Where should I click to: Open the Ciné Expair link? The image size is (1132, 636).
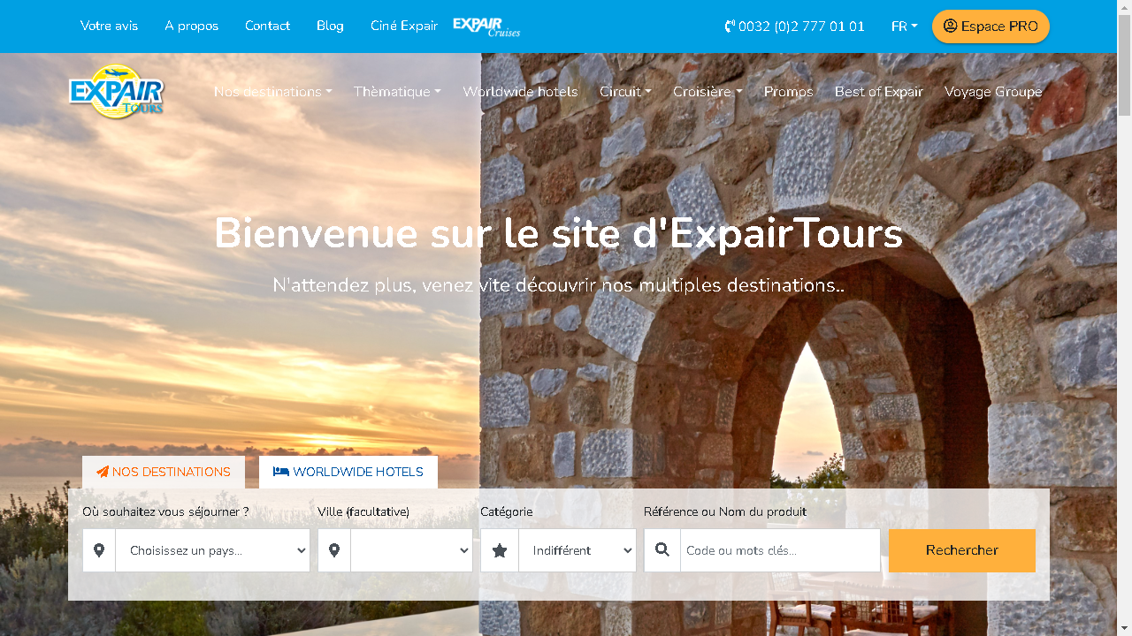pos(404,26)
